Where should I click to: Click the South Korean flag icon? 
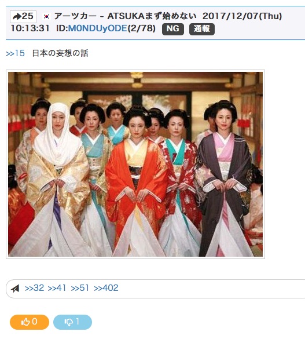coord(46,16)
